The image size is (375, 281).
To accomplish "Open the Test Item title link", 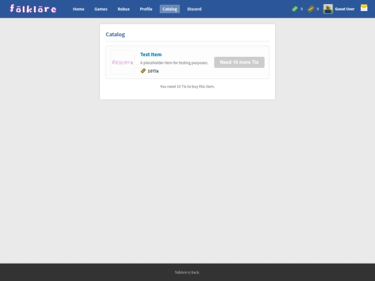I will coord(151,55).
